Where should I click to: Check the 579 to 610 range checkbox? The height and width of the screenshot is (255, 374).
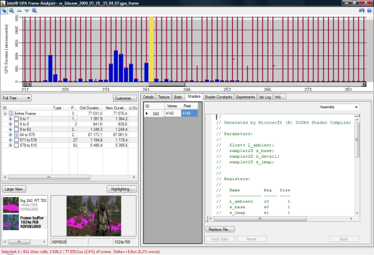pos(16,144)
